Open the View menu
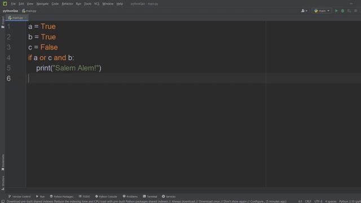Screen dimensions: 361x203 tap(30, 4)
